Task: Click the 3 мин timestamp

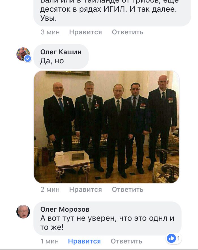Action: pos(50,32)
